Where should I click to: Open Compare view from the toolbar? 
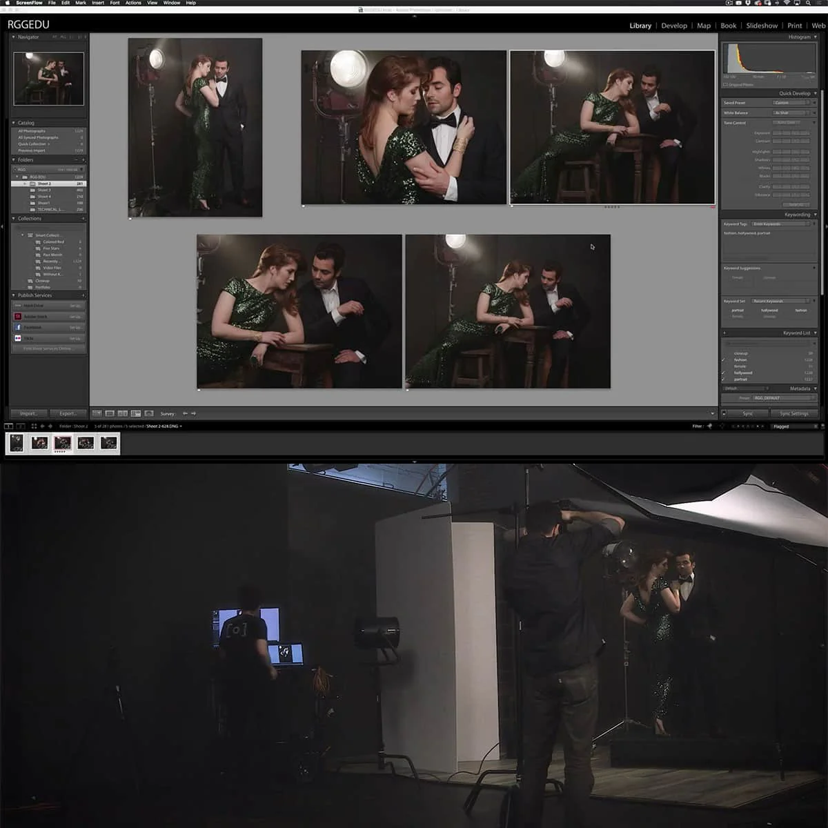(122, 413)
